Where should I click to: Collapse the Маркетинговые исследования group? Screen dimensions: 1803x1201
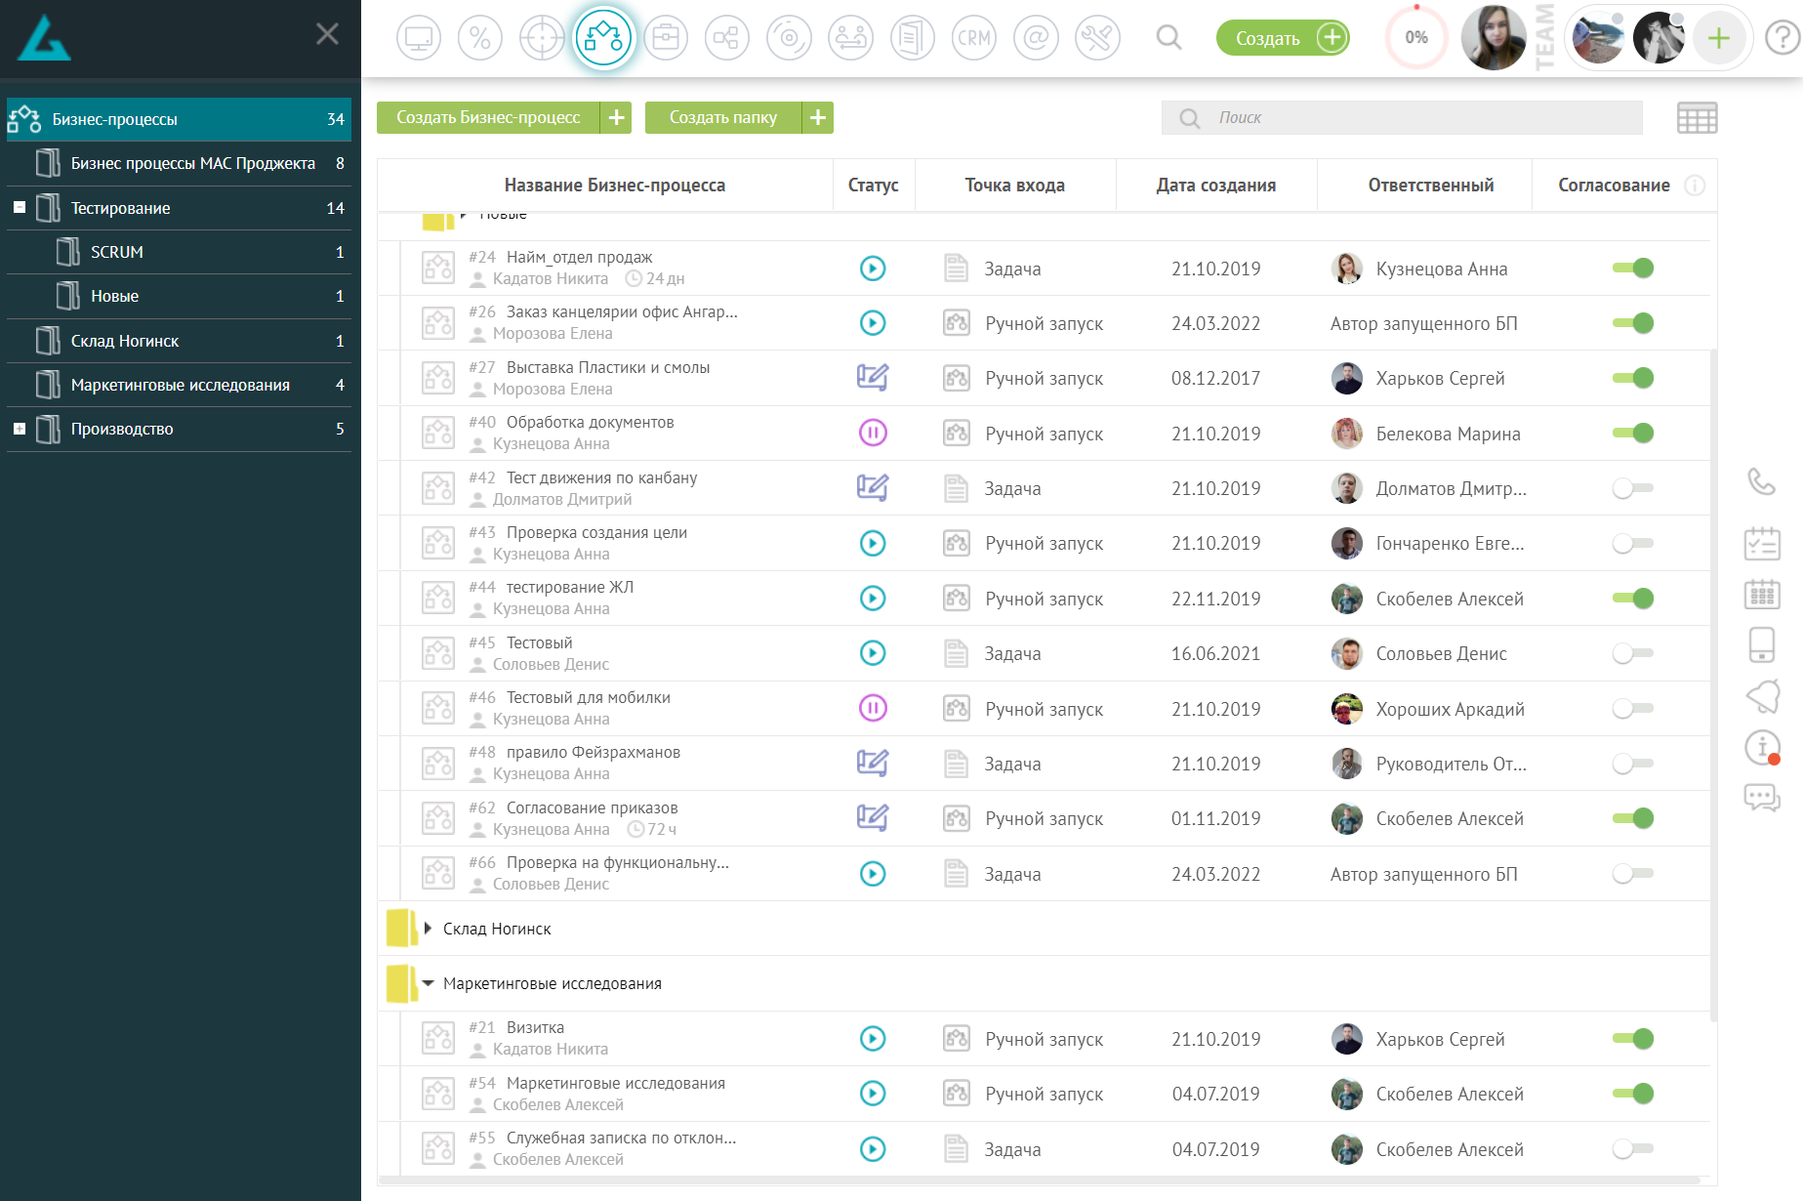pos(428,983)
